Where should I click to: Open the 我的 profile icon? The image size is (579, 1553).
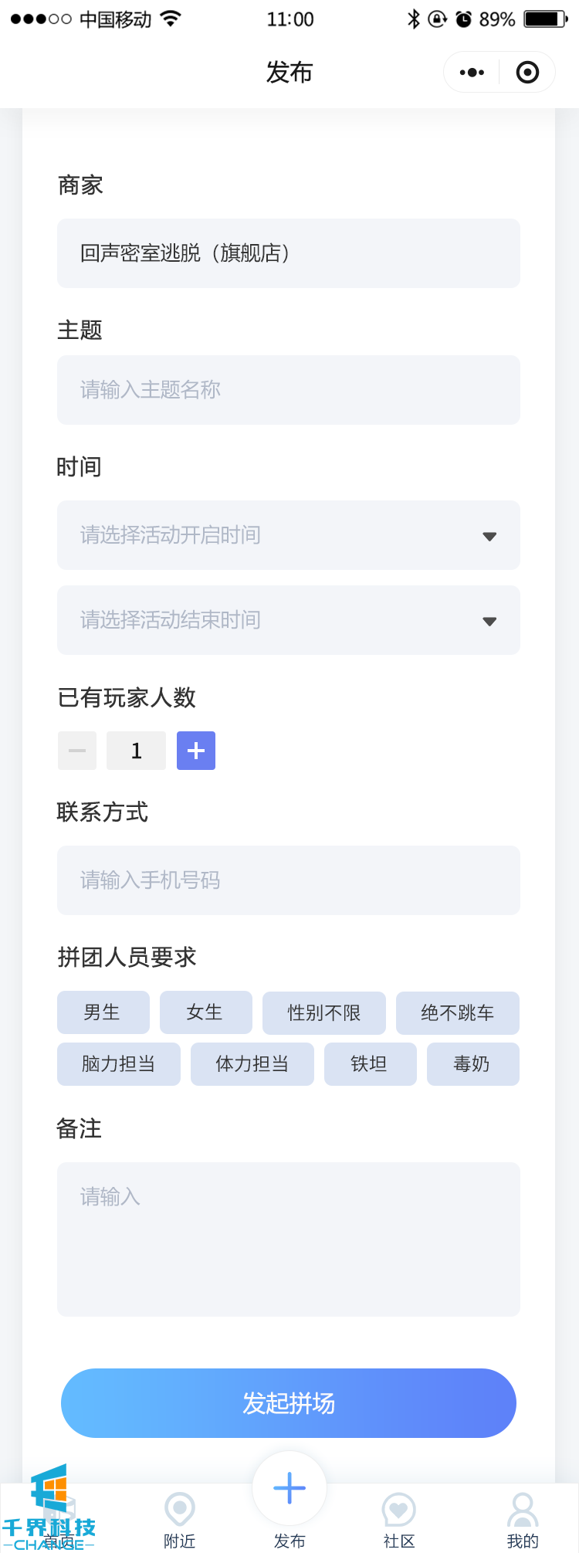(x=523, y=1510)
